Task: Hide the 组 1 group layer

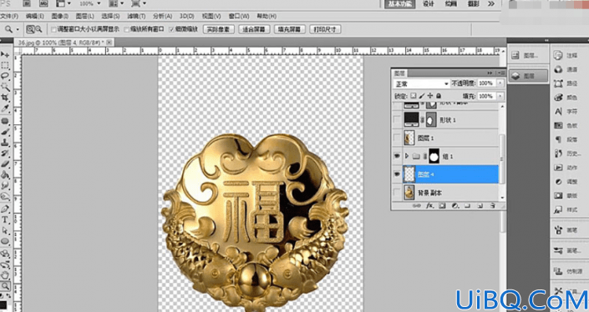Action: coord(397,156)
